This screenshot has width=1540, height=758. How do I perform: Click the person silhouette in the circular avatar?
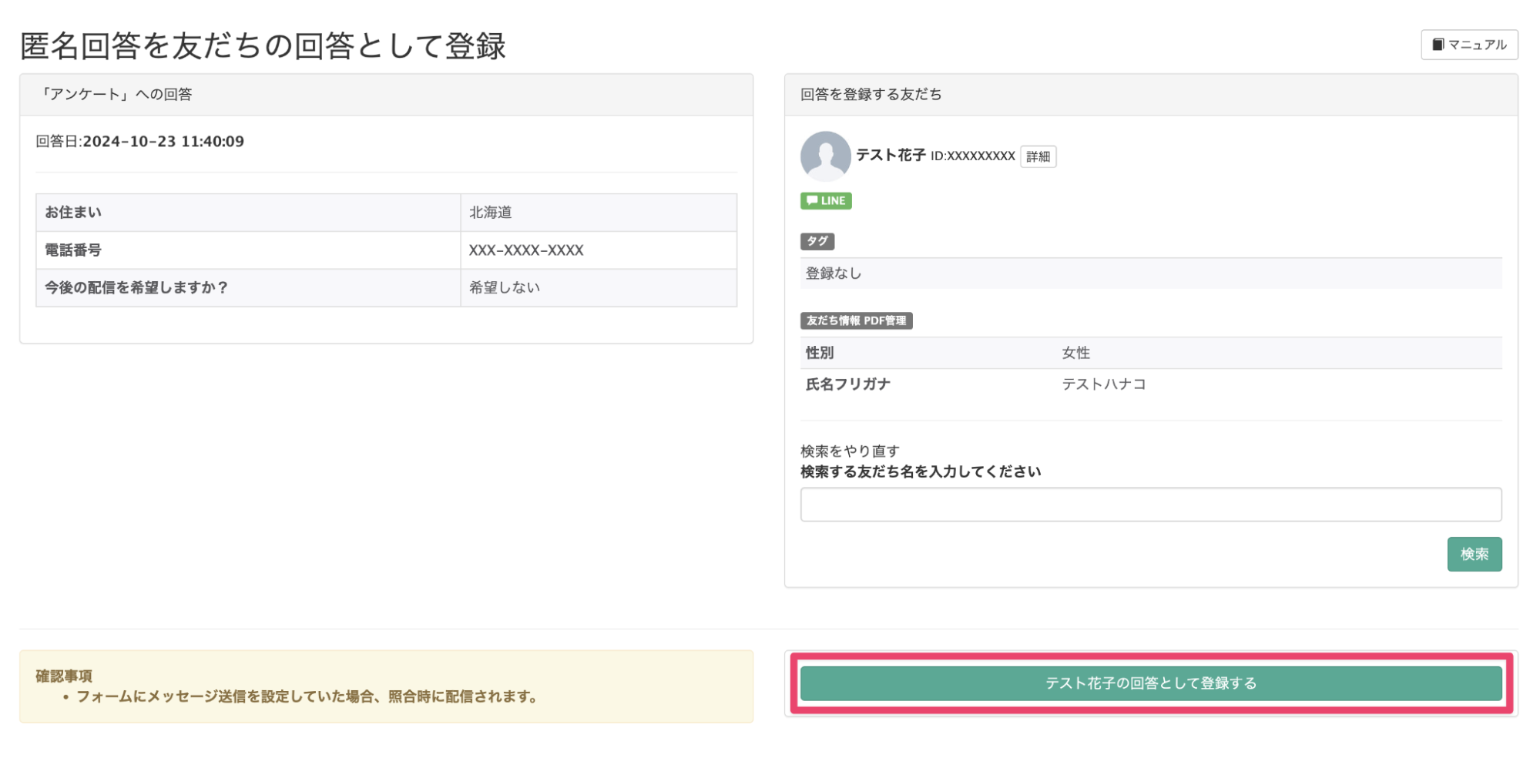tap(825, 156)
